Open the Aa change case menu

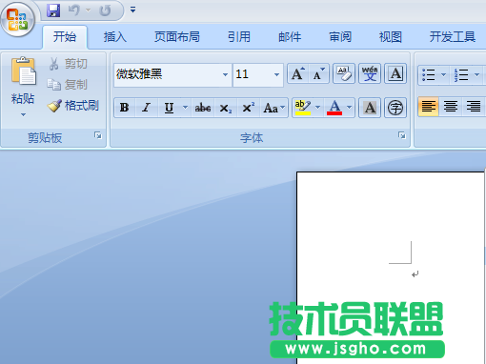pyautogui.click(x=273, y=108)
